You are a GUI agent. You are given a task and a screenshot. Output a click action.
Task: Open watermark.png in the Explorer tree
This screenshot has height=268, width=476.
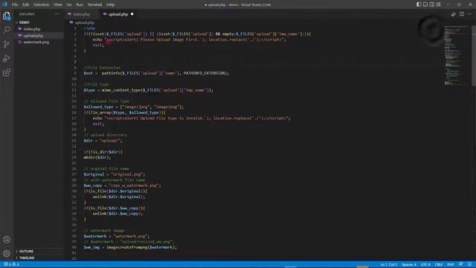[x=36, y=42]
